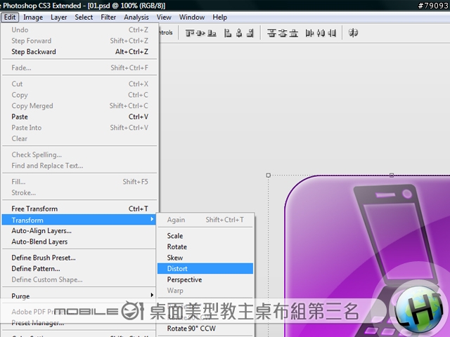Select Step Forward in Edit menu
450x337 pixels.
pos(79,41)
